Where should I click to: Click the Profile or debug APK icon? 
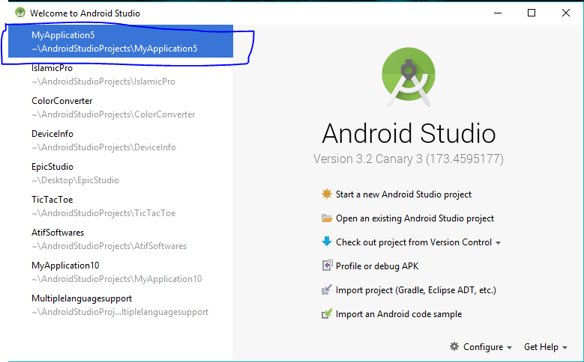coord(327,266)
